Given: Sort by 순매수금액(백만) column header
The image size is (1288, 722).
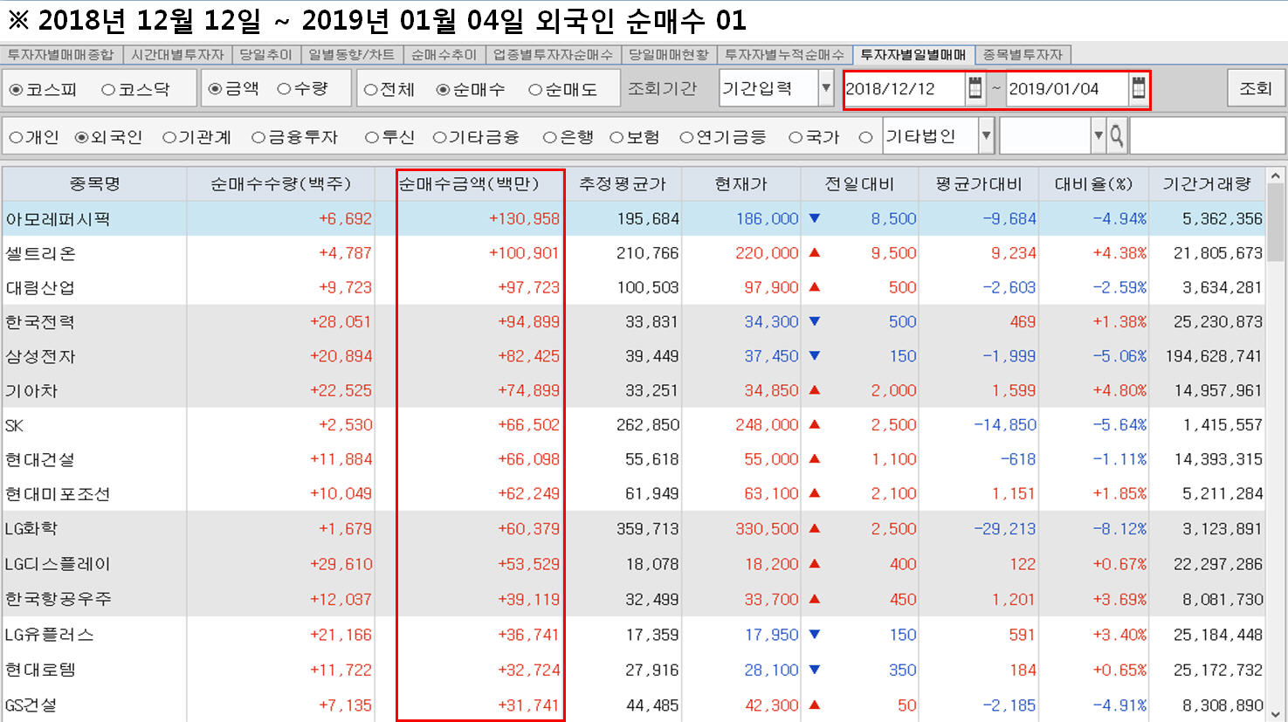Looking at the screenshot, I should (469, 184).
